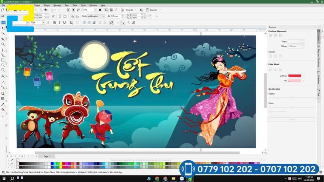Click the Contour Steps input field
Screen dimensions: 324x182
(295, 42)
